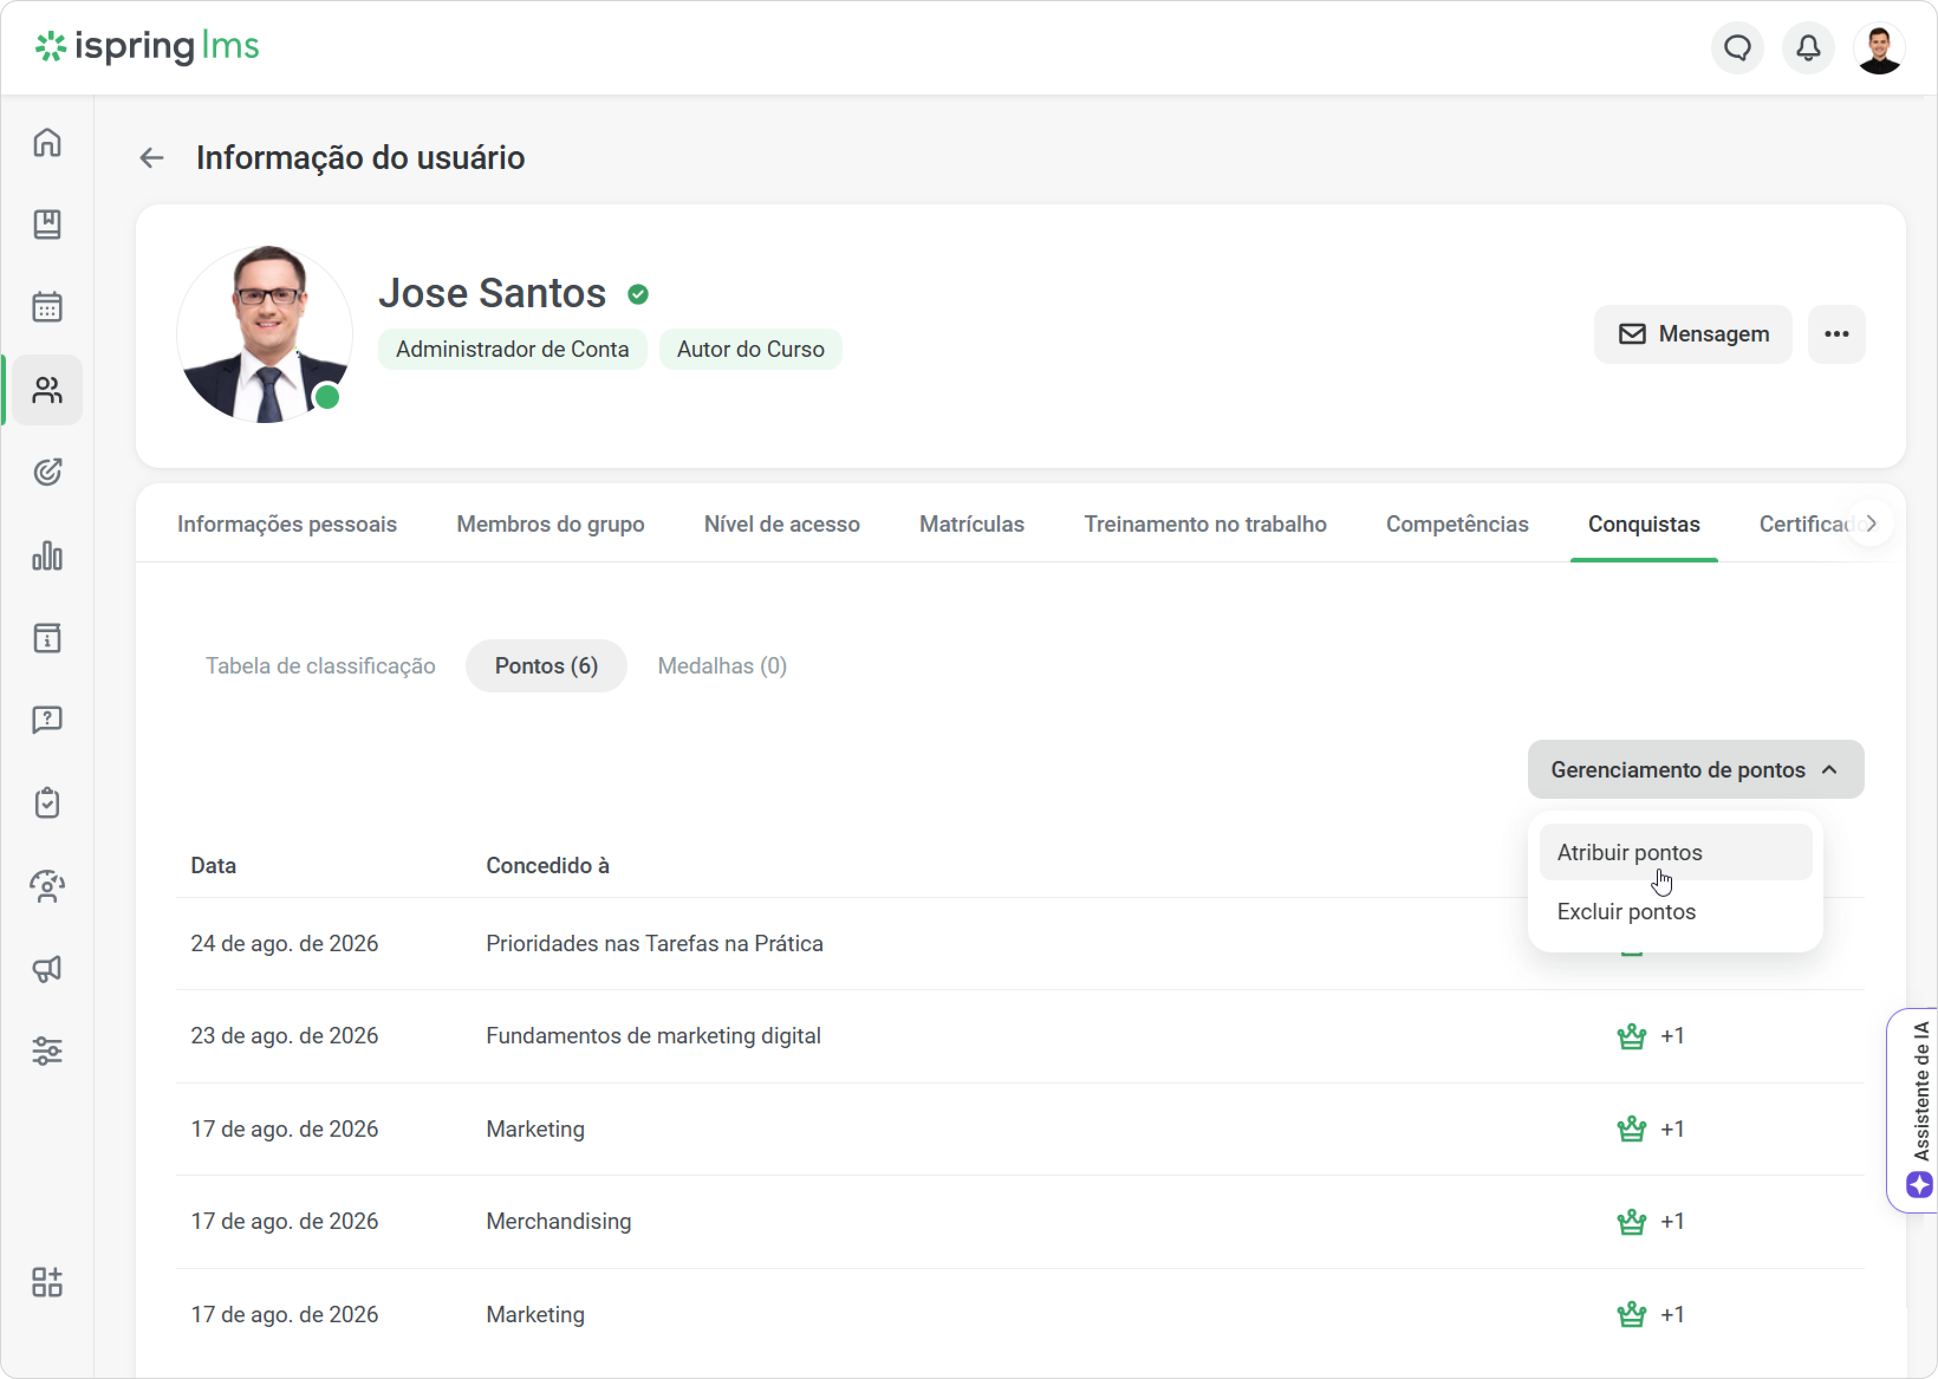This screenshot has height=1379, width=1938.
Task: Switch to the Competências tab
Action: [x=1456, y=524]
